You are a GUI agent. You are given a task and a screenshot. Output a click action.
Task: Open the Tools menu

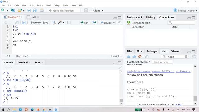pyautogui.click(x=74, y=5)
